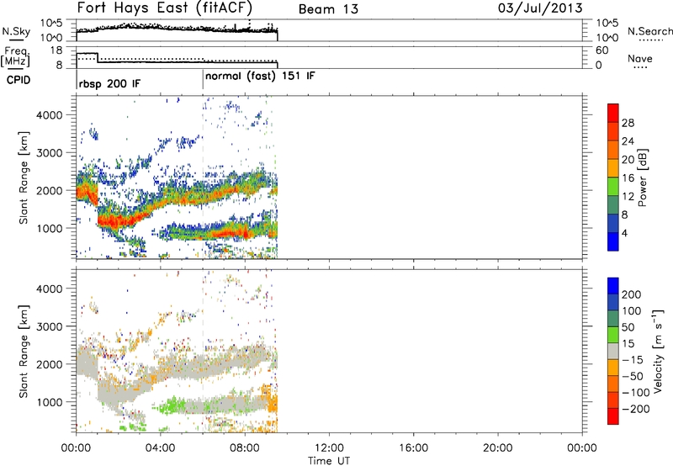Pick the red bottom swatch of velocity colorbar
The image size is (673, 466).
(x=613, y=416)
